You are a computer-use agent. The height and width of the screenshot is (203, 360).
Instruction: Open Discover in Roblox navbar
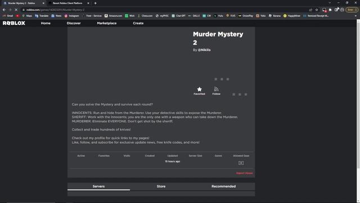click(74, 23)
